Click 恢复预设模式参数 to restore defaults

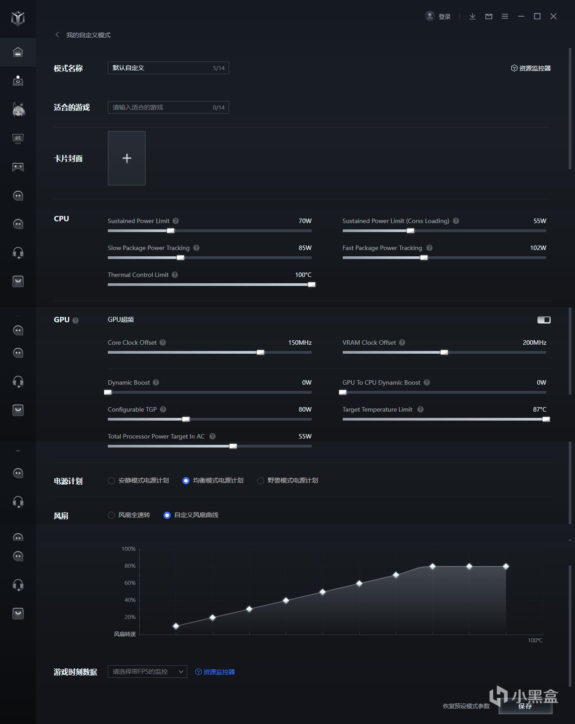pyautogui.click(x=466, y=706)
